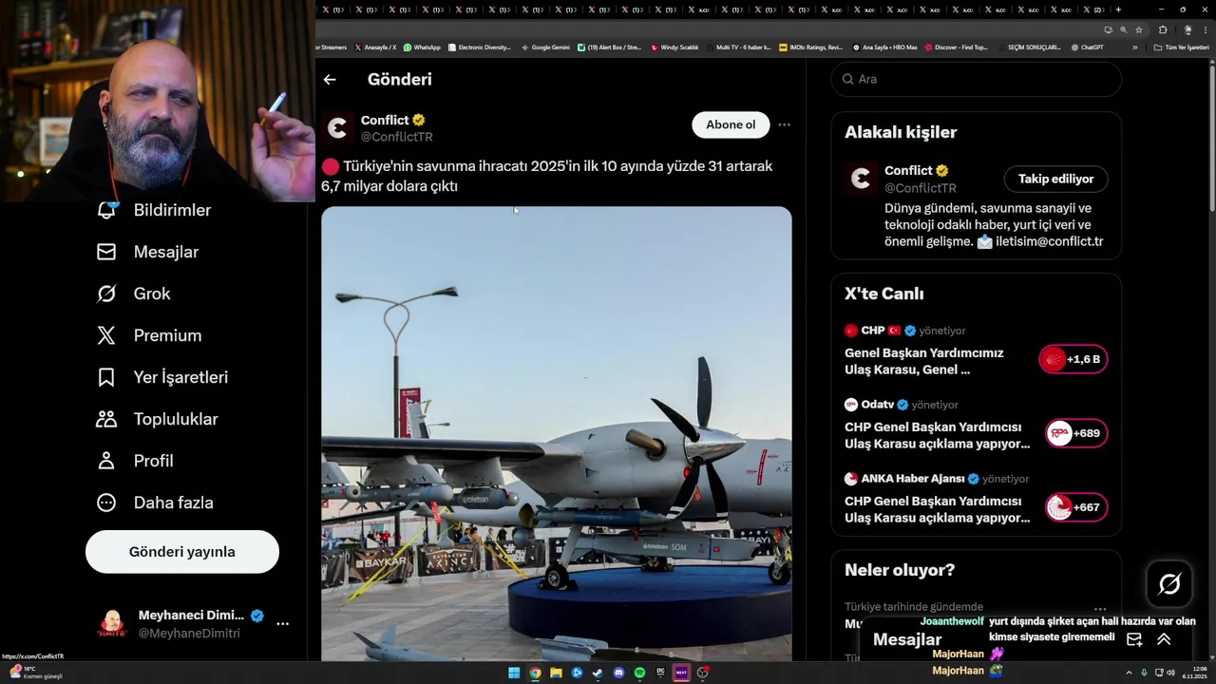
Task: Click the Abone ol button
Action: pos(731,124)
